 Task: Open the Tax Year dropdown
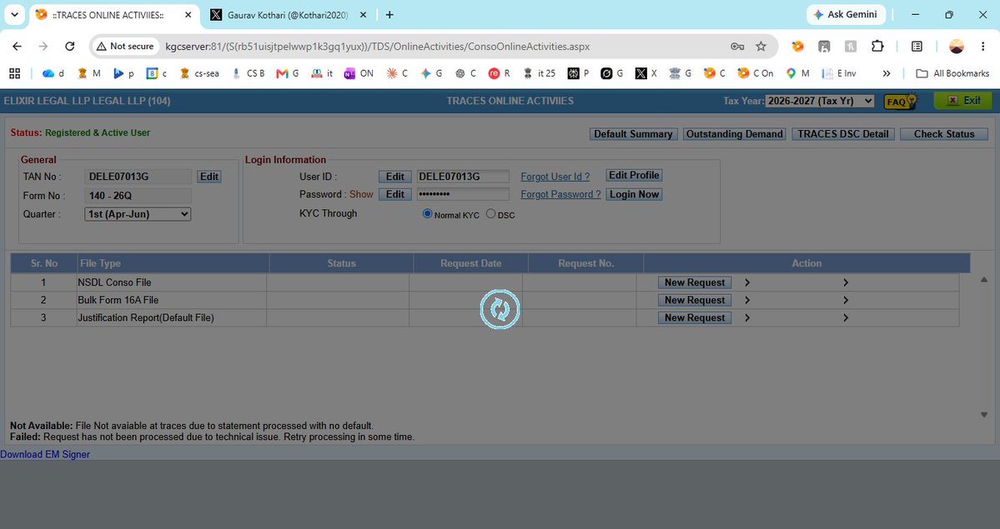[x=820, y=101]
